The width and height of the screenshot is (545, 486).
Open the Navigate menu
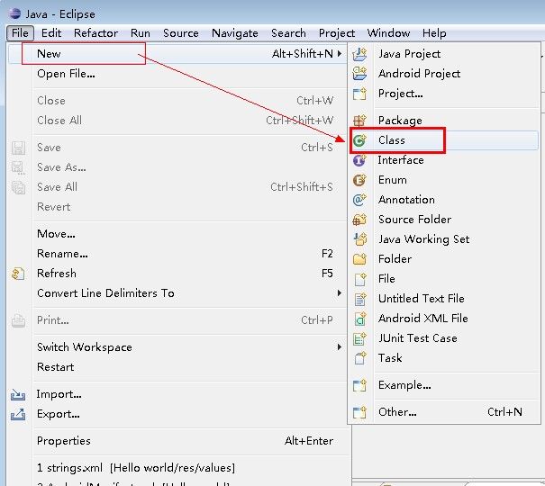(234, 33)
